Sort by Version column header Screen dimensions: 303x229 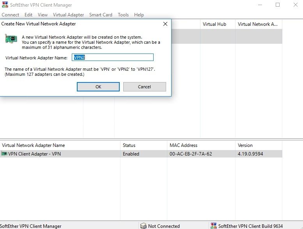click(x=259, y=145)
